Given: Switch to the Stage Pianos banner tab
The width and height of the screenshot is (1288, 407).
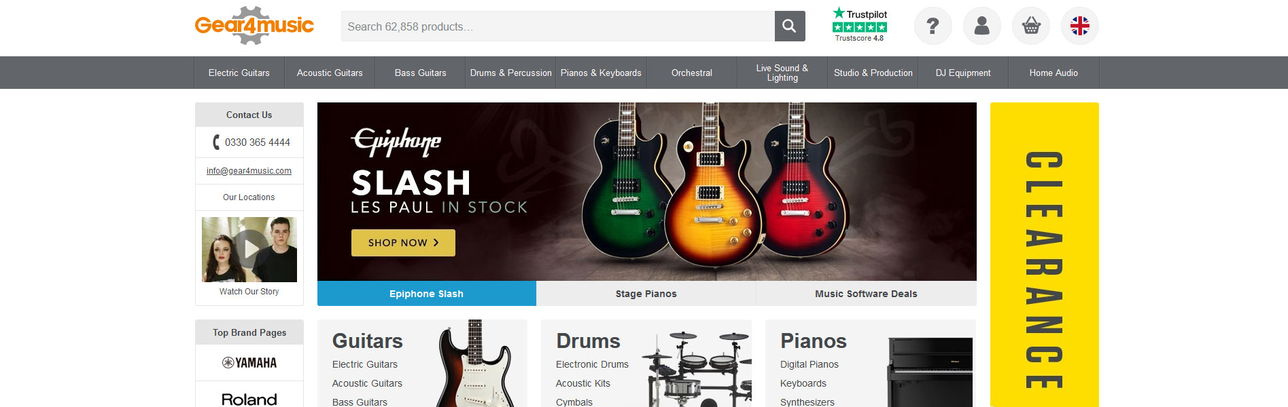Looking at the screenshot, I should coord(646,294).
